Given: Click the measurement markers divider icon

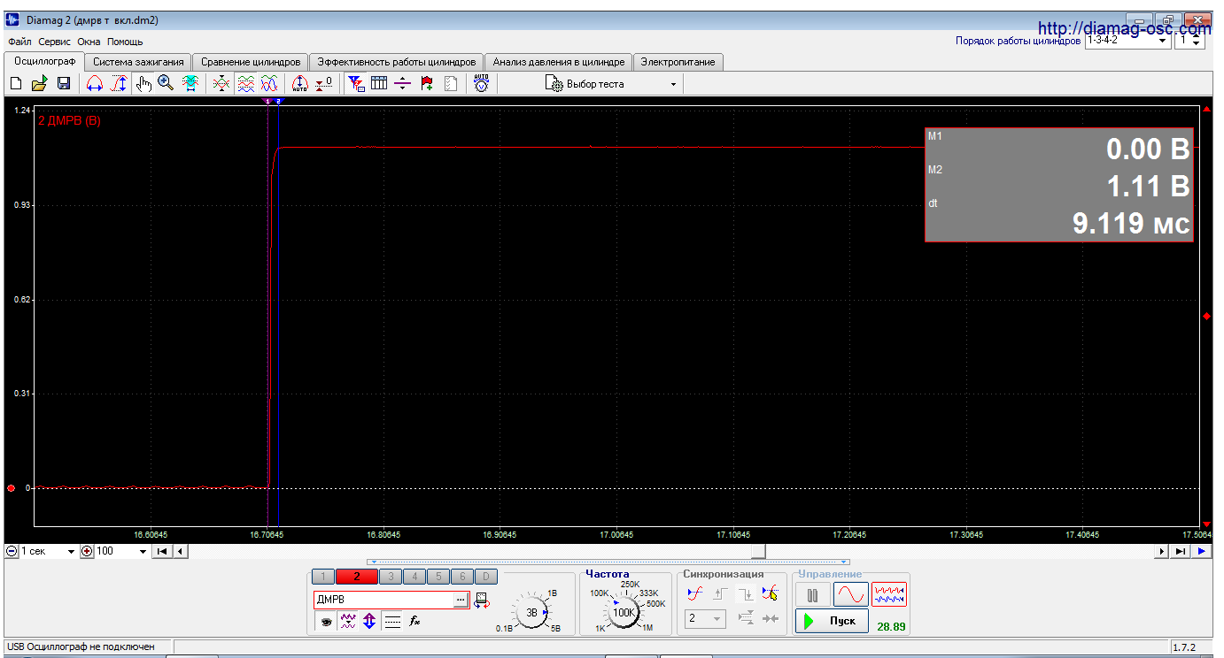Looking at the screenshot, I should point(403,83).
